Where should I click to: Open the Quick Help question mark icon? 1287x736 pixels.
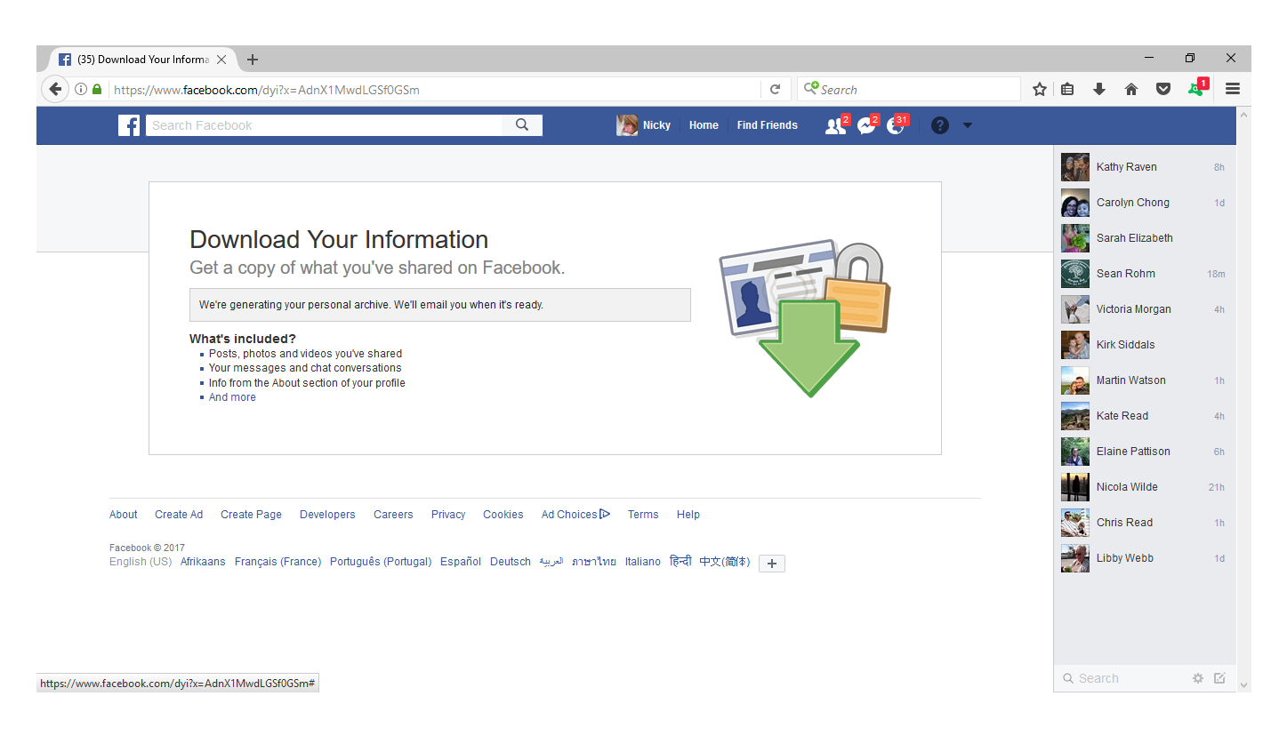click(940, 125)
